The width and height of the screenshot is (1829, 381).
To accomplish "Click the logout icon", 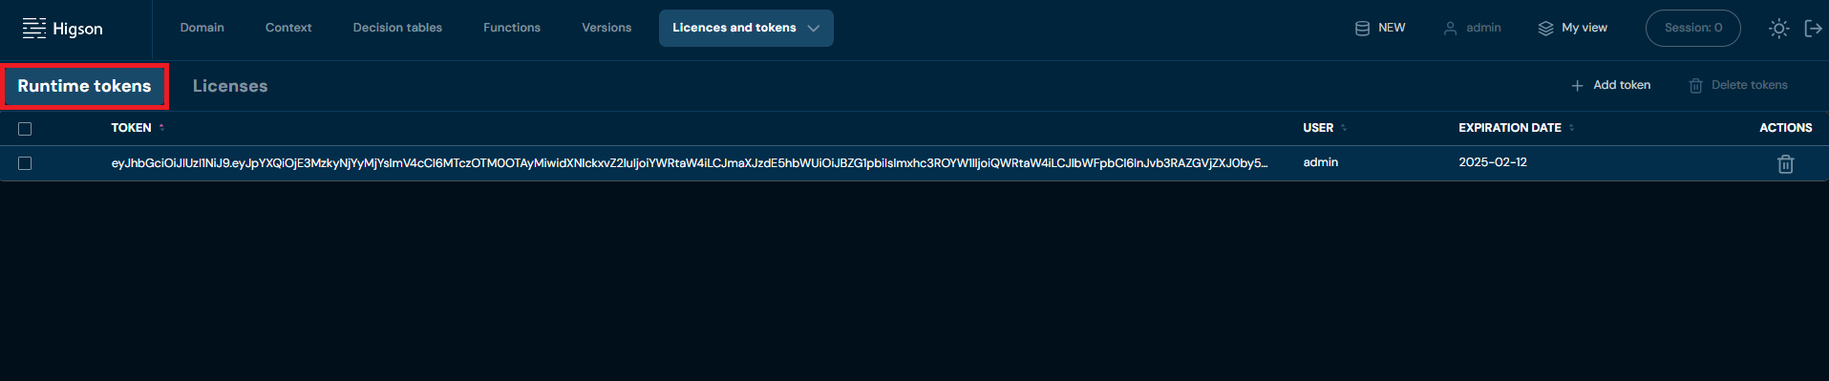I will [1813, 28].
